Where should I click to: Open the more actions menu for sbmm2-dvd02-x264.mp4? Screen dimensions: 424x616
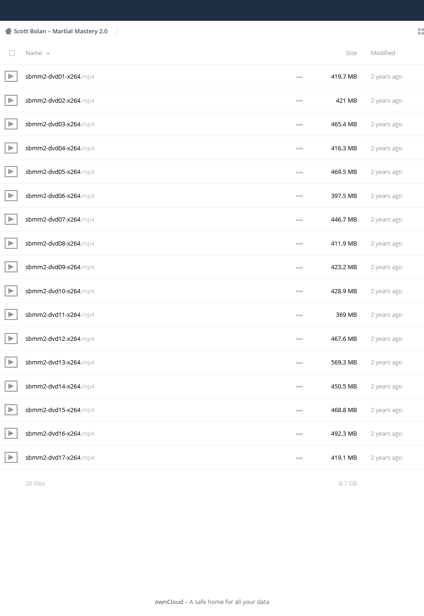tap(299, 101)
